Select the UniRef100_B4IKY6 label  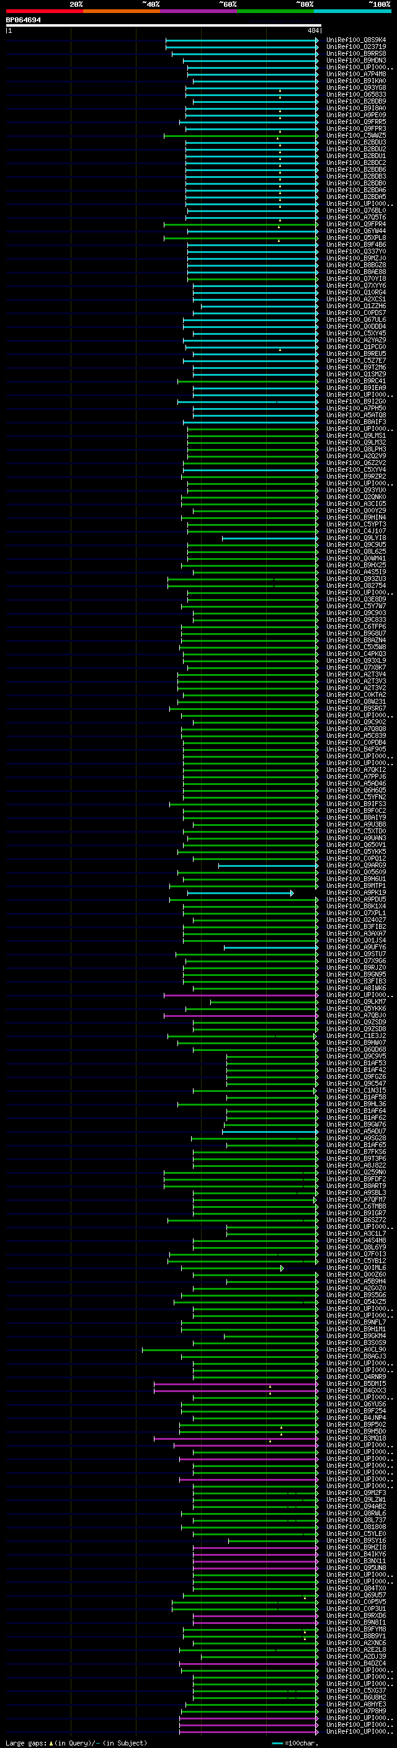pos(355,1555)
